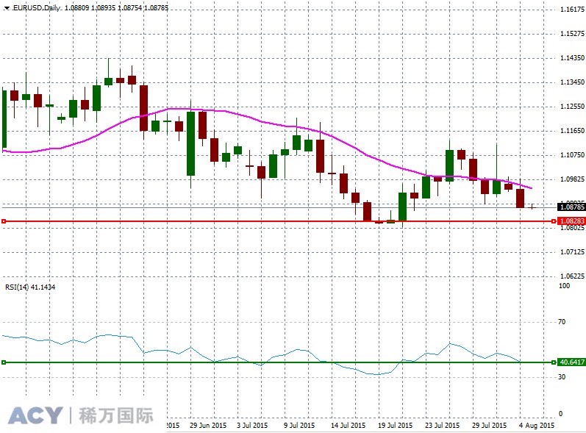
Task: Open the EURUSD chart dropdown arrow
Action: coord(7,8)
